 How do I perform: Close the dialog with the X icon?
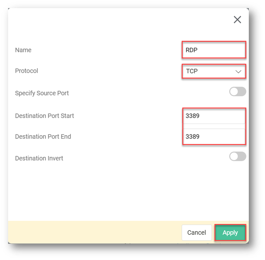[237, 20]
